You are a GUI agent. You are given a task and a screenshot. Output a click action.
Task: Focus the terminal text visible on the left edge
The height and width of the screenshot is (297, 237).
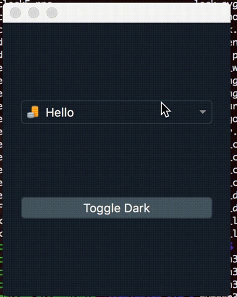point(1,151)
